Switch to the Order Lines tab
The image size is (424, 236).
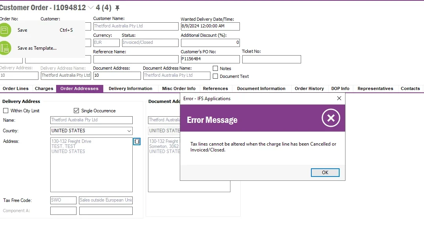click(15, 88)
